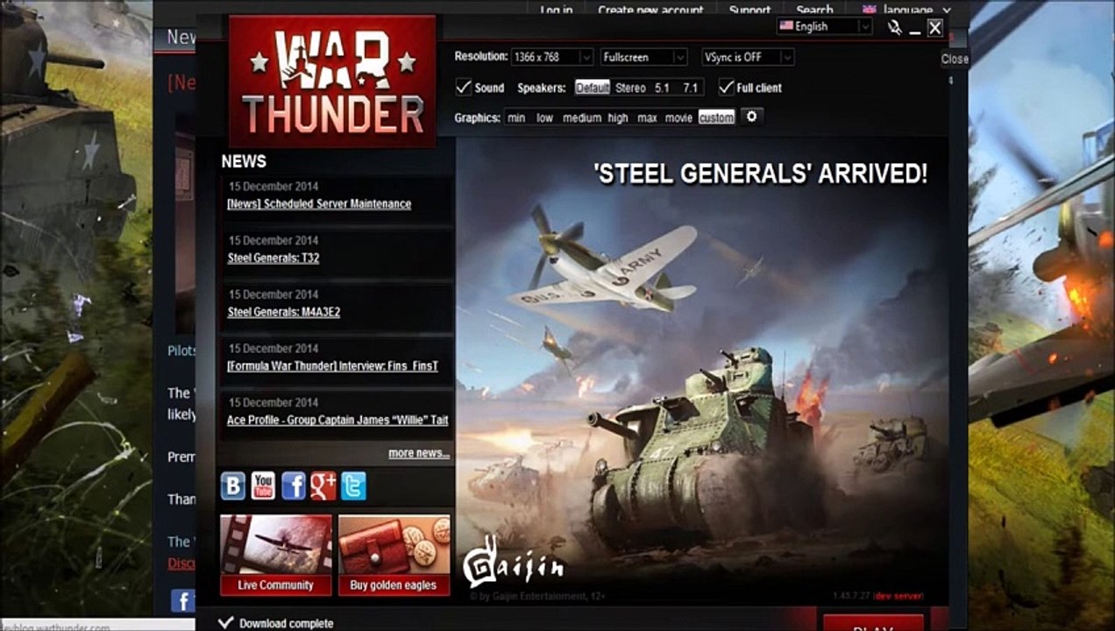Open the Buy golden eagles tile
The width and height of the screenshot is (1115, 631).
394,555
